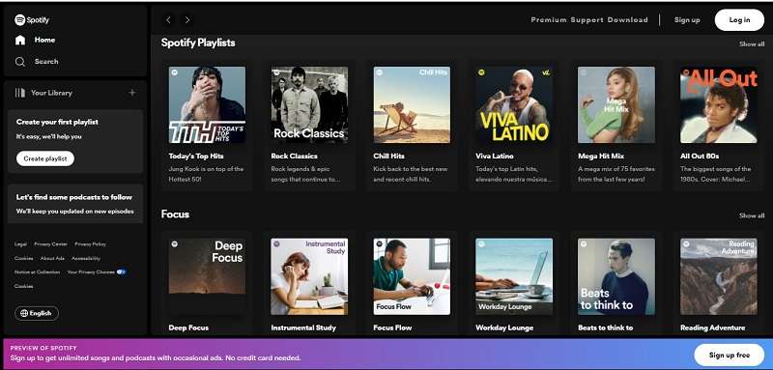Open the About Ads footer link
The image size is (773, 370).
pos(52,258)
